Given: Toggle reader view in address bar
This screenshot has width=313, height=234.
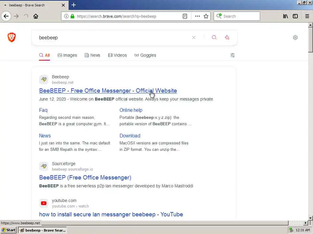Looking at the screenshot, I should tap(185, 16).
